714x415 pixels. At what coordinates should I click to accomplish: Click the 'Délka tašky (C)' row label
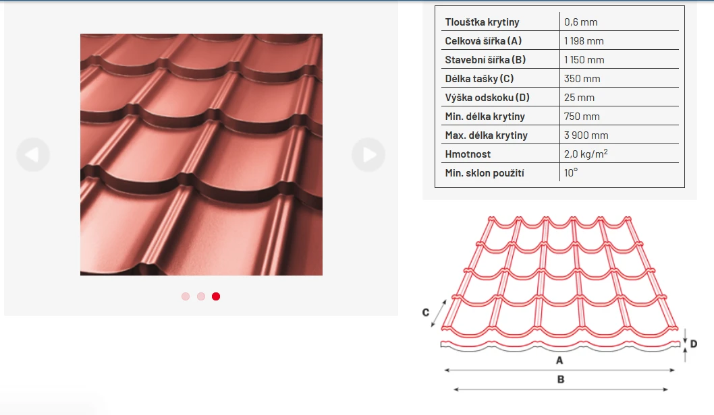pyautogui.click(x=479, y=79)
